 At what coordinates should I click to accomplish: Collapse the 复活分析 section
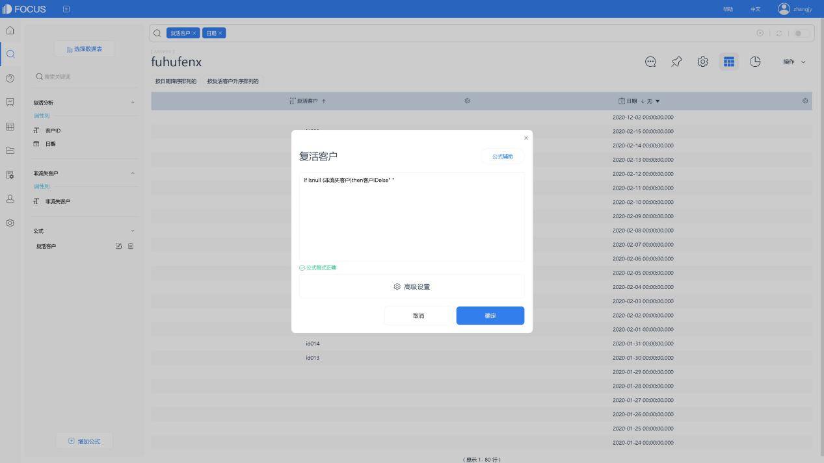click(x=133, y=103)
